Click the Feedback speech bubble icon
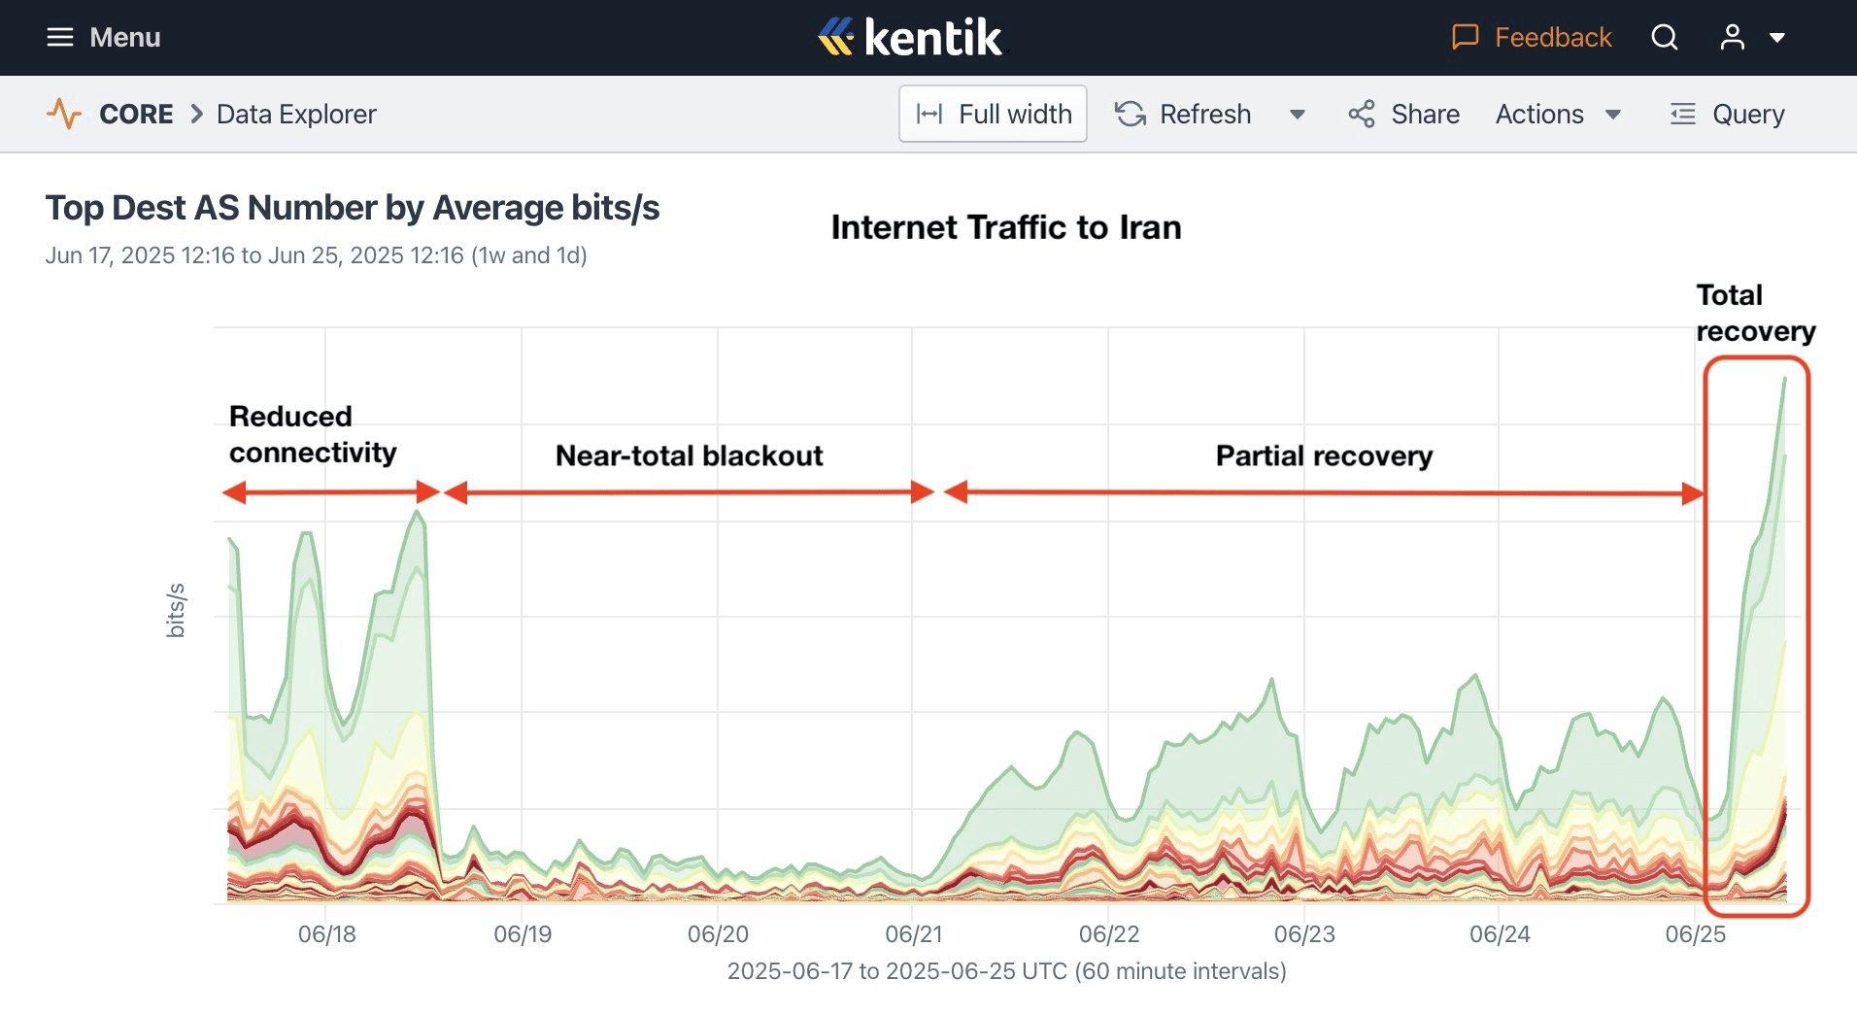This screenshot has width=1857, height=1014. 1465,38
